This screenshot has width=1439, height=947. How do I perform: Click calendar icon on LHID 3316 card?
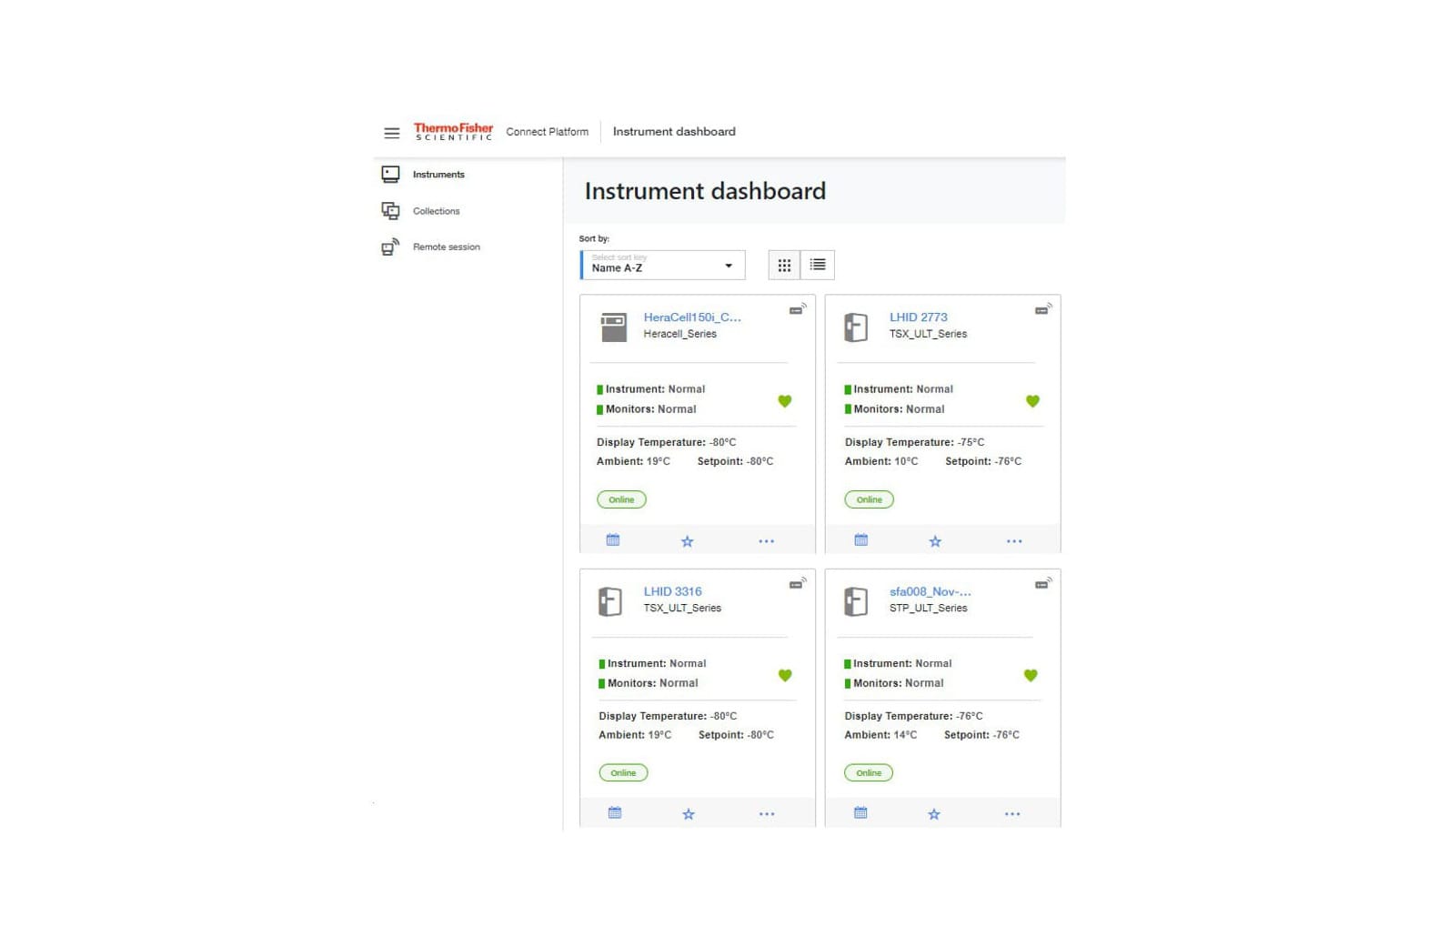pos(615,813)
